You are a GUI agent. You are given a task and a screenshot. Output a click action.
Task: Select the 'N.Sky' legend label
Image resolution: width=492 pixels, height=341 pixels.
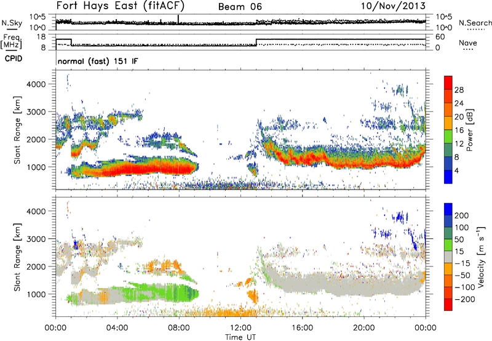click(x=12, y=23)
